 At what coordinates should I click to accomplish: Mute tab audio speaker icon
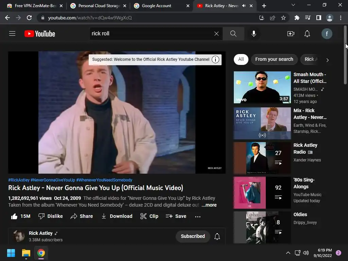244,6
